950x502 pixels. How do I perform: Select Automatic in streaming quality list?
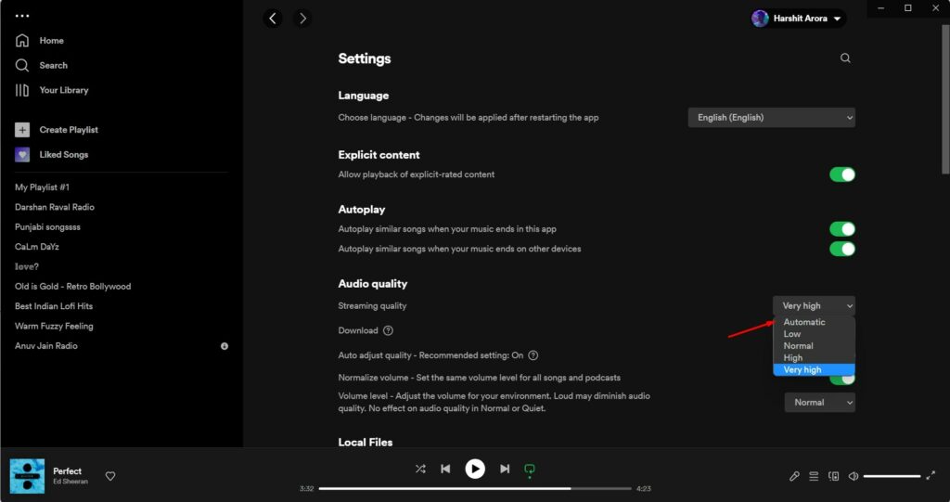pos(803,322)
